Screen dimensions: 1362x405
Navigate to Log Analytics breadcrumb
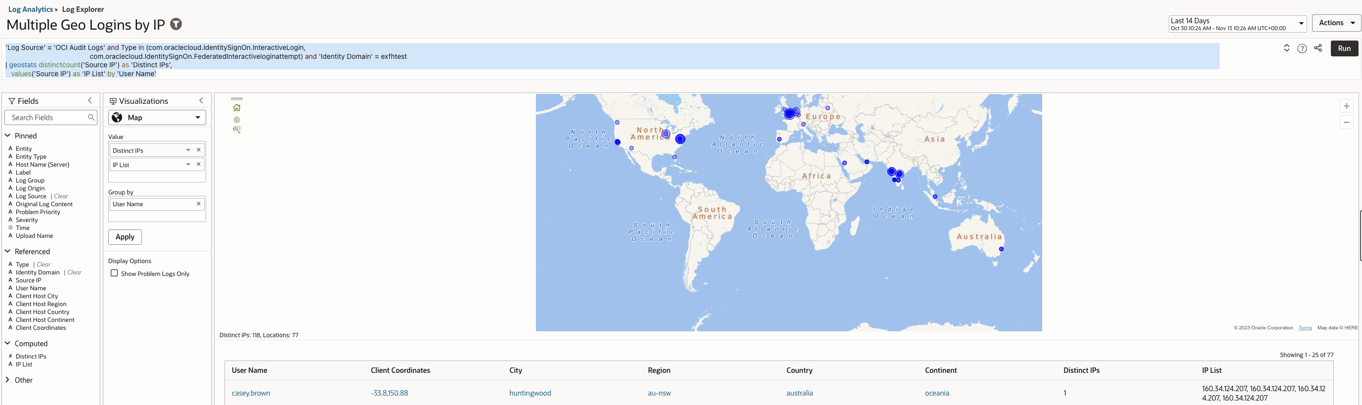30,9
